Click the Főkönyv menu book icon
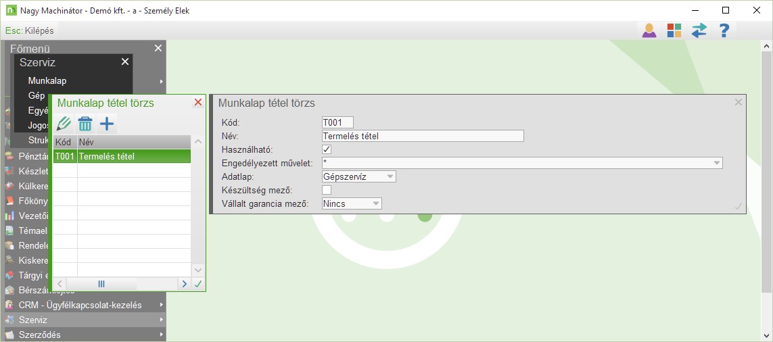773x342 pixels. [9, 201]
